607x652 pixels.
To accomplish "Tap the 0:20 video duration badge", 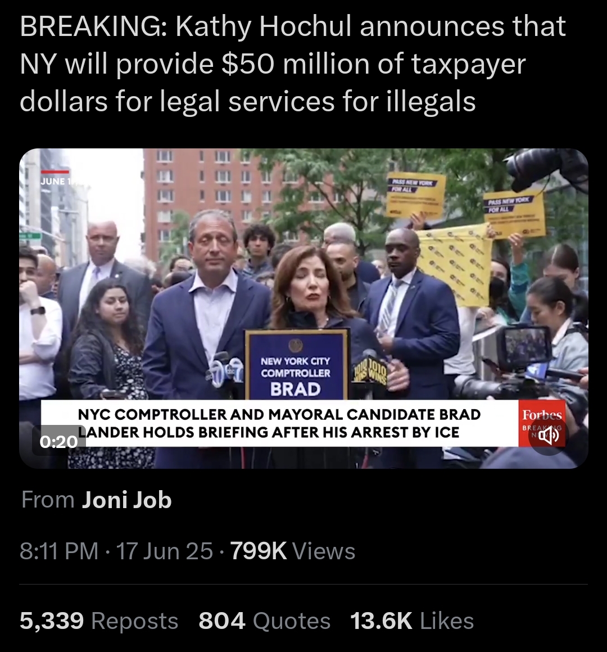I will pyautogui.click(x=58, y=441).
